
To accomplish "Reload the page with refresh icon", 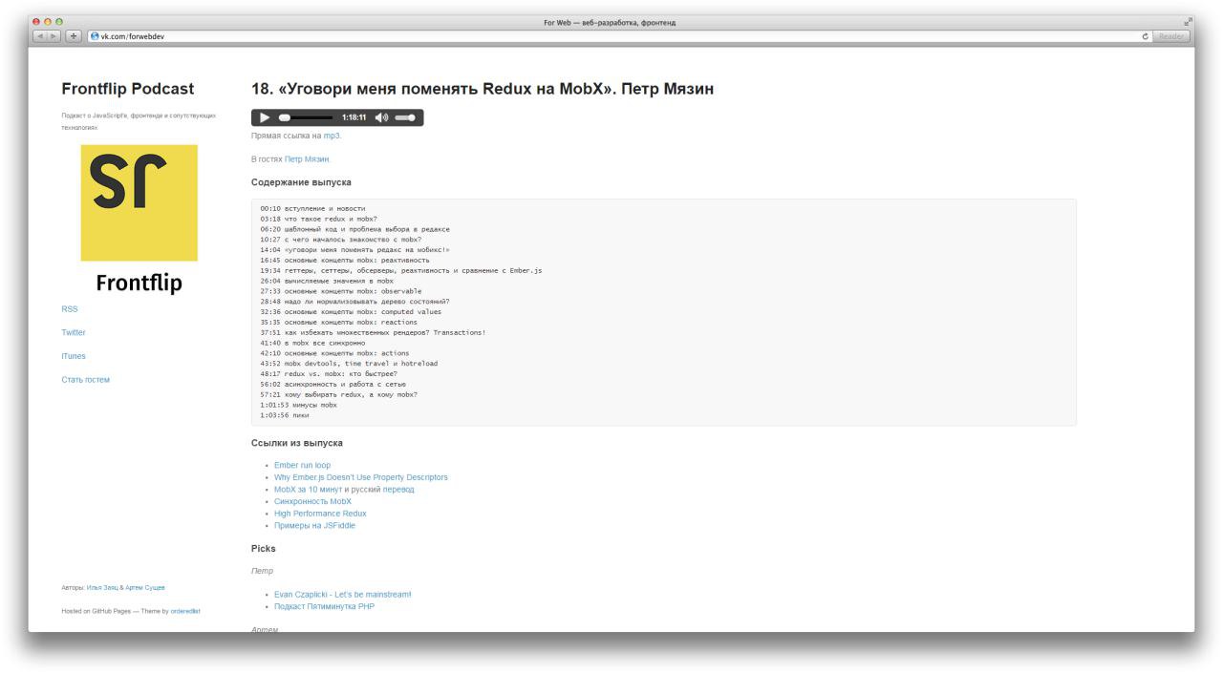I will coord(1145,36).
